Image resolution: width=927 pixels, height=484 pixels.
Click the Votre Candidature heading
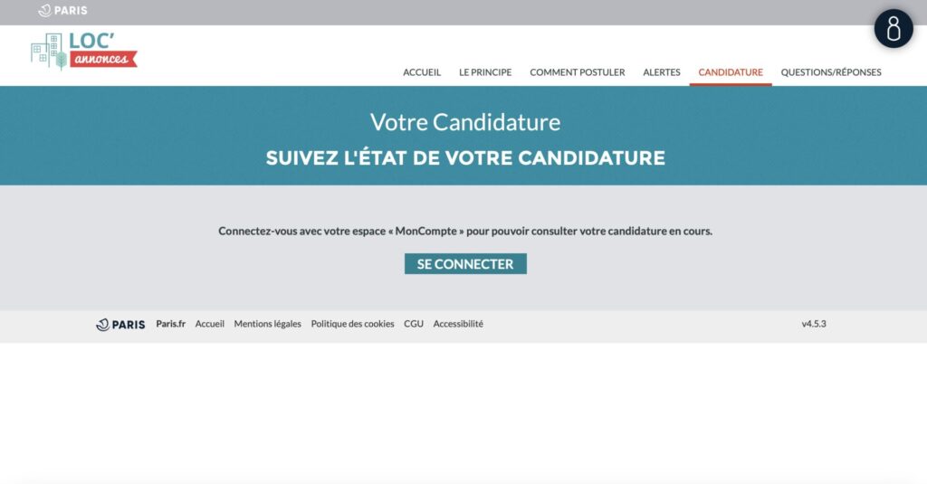pyautogui.click(x=465, y=122)
